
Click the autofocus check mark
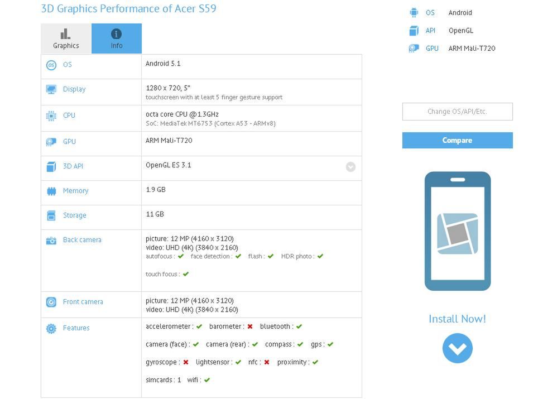[181, 256]
